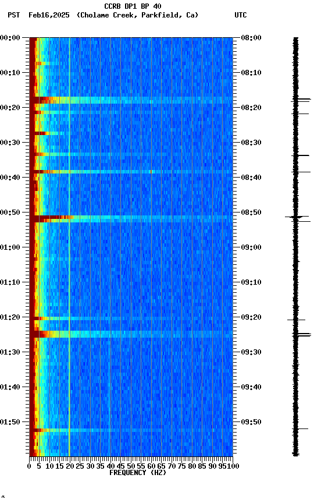Click the PST time label '01:30'

[x=10, y=353]
